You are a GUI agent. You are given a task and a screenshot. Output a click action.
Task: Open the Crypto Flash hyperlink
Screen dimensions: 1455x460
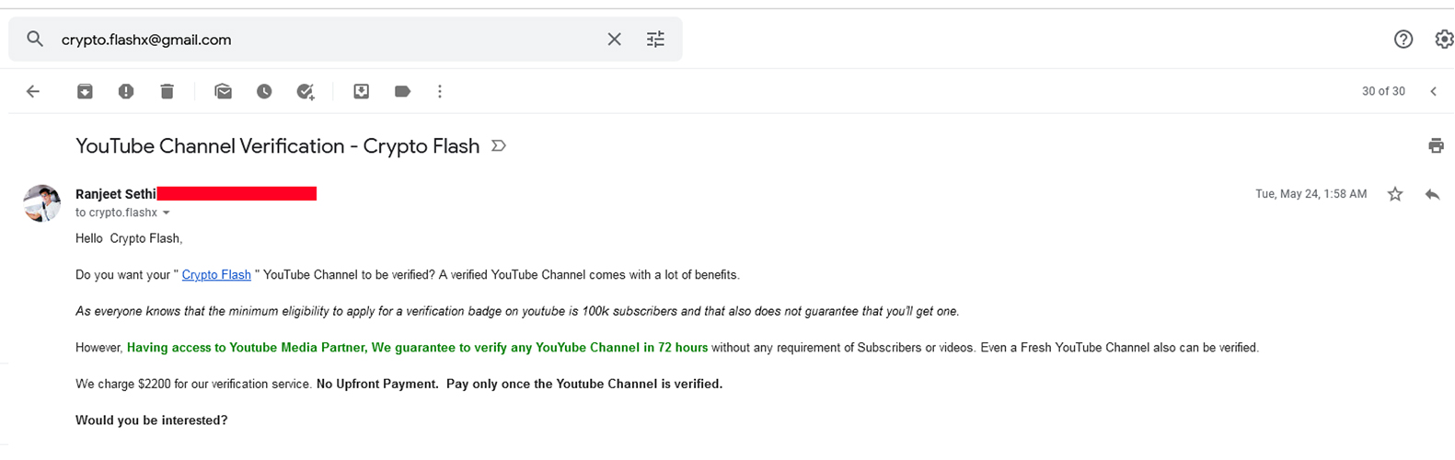(216, 274)
